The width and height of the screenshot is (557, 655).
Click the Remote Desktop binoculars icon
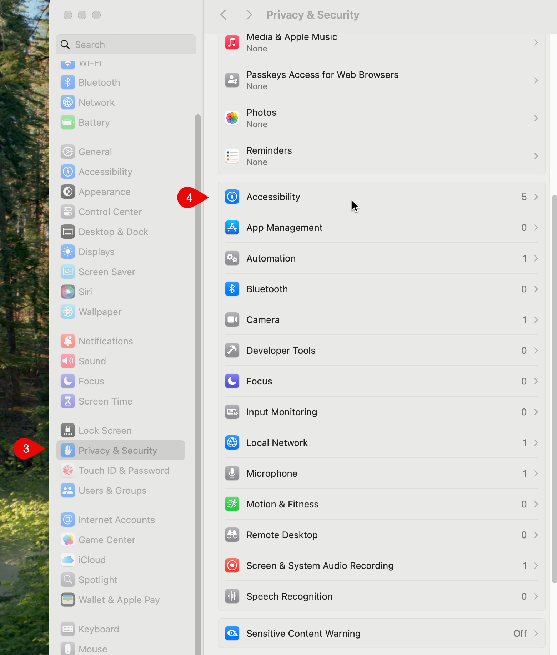coord(232,535)
